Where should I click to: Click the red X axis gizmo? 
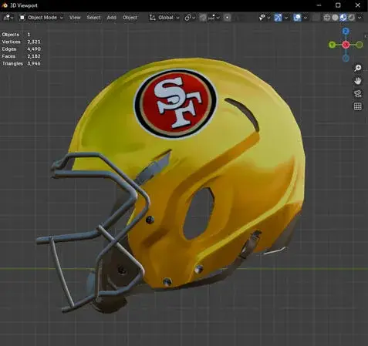point(346,45)
